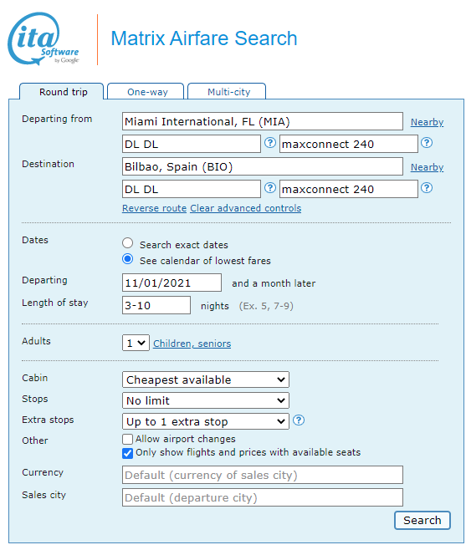Open help icon beside destination routing codes DL DL
The width and height of the screenshot is (466, 550).
pyautogui.click(x=269, y=188)
